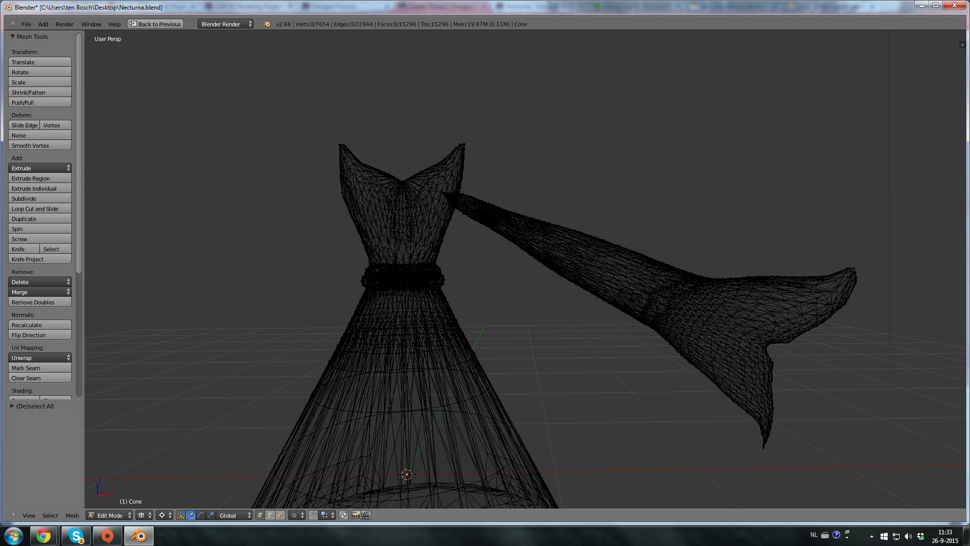970x546 pixels.
Task: Open Windows Start menu
Action: click(14, 536)
